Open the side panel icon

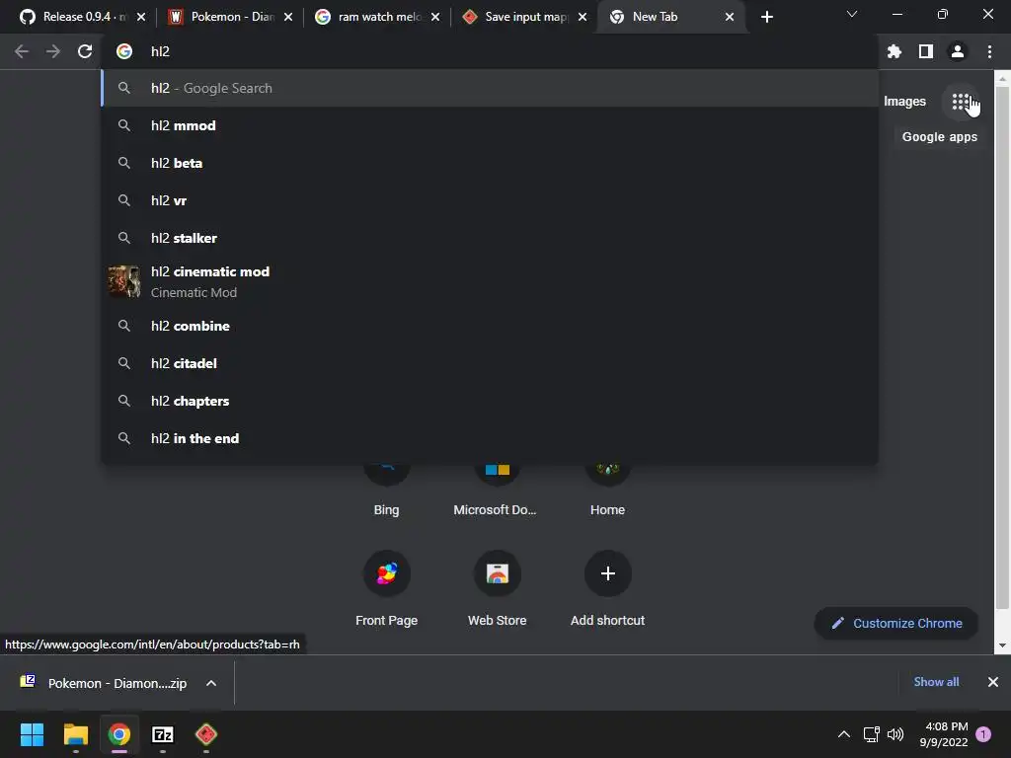point(926,51)
